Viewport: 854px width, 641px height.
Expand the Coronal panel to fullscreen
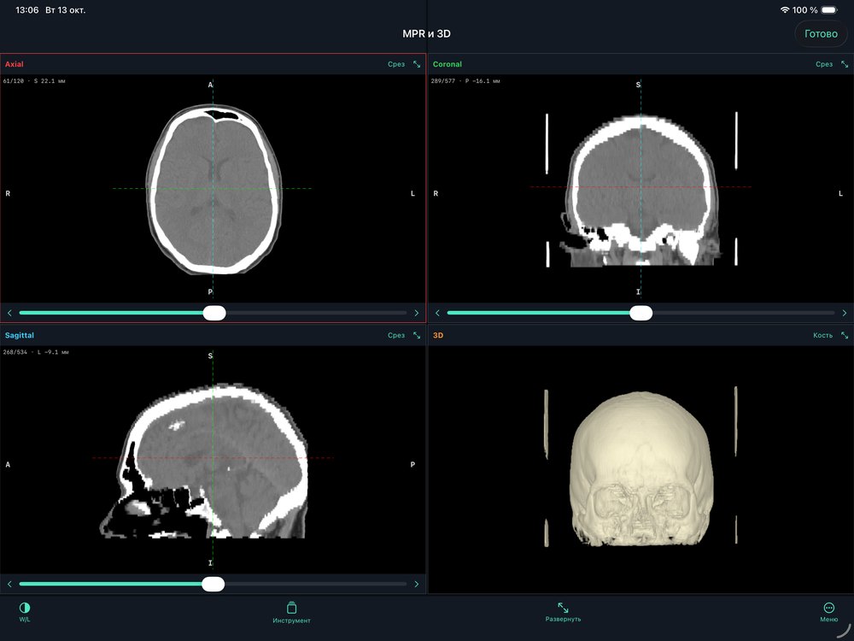tap(845, 64)
